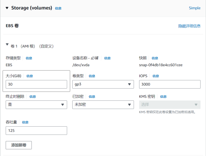Collapse 卷 1 (AMI 根) volume details
206x156 pixels.
click(7, 45)
